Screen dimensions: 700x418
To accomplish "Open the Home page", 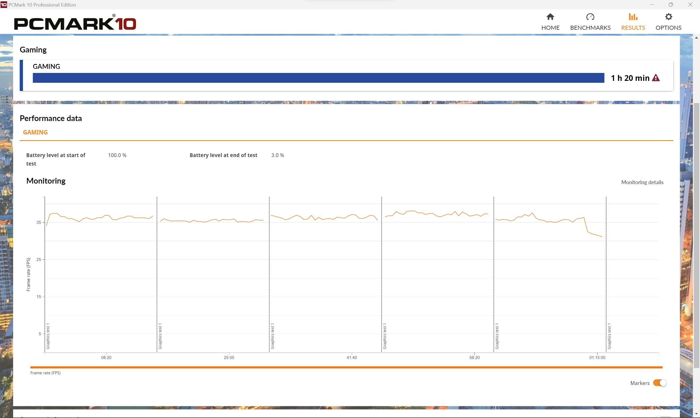I will pos(550,22).
